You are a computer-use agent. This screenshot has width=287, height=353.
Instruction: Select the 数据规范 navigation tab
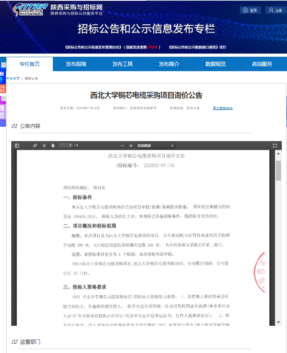(x=215, y=64)
